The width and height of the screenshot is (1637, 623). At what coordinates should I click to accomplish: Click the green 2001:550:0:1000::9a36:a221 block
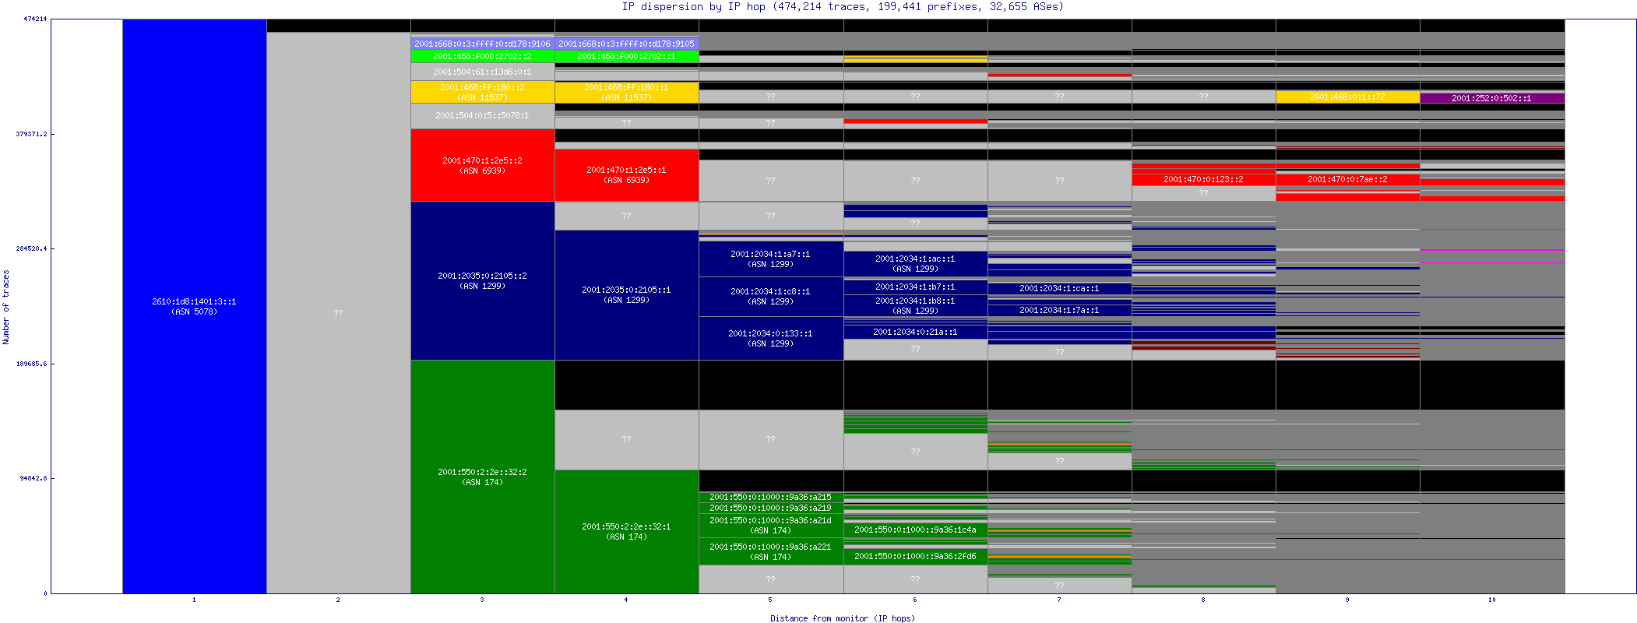coord(771,551)
